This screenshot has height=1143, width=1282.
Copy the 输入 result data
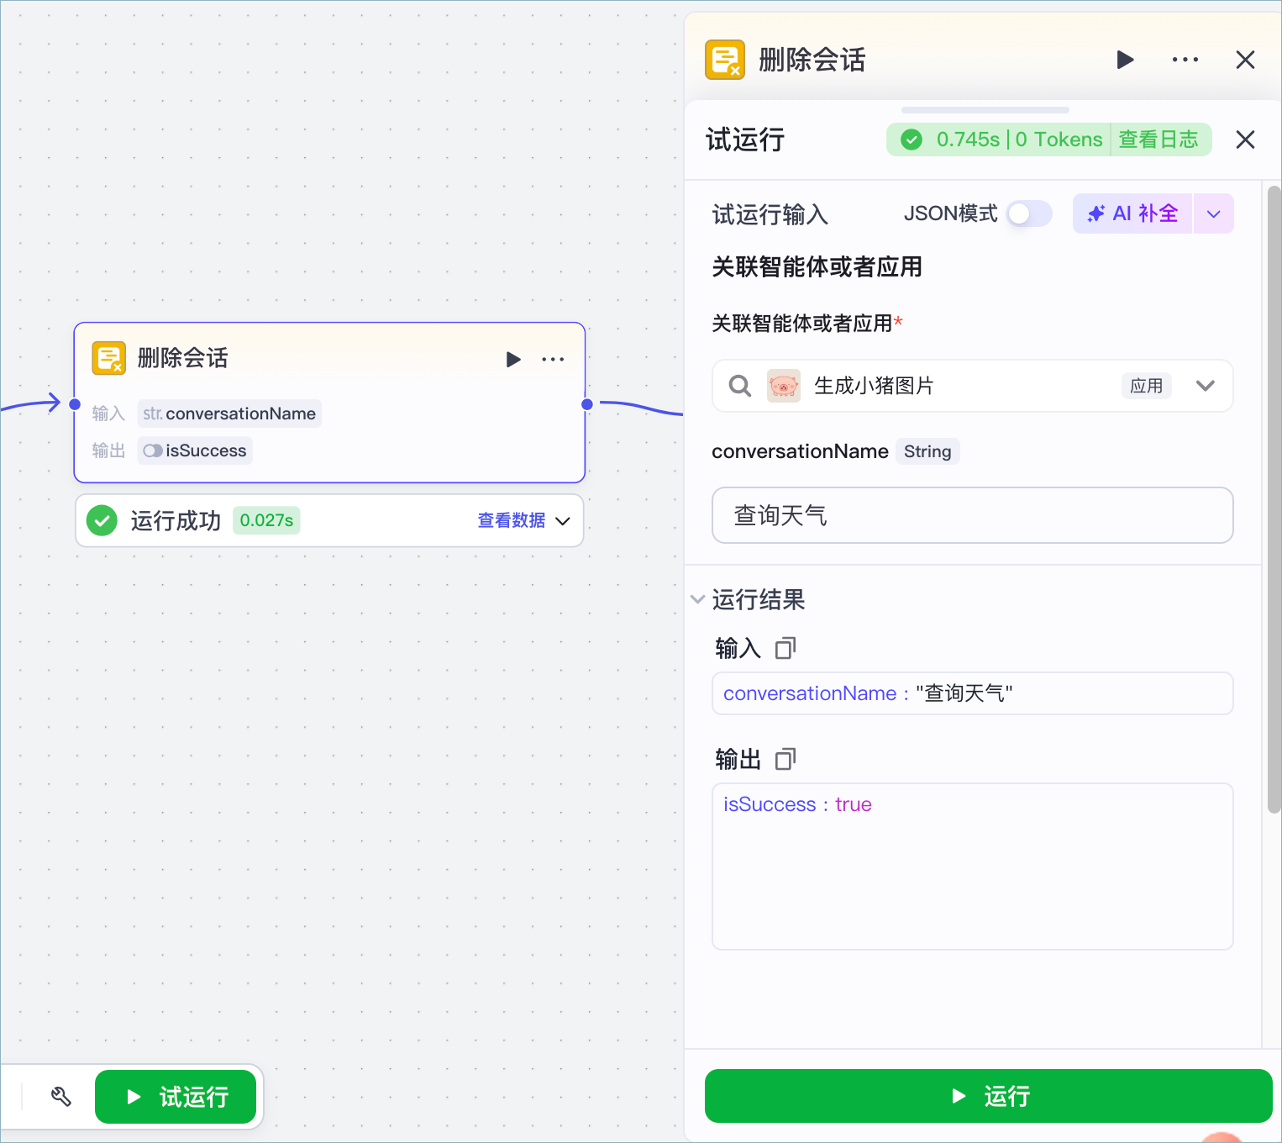(785, 648)
